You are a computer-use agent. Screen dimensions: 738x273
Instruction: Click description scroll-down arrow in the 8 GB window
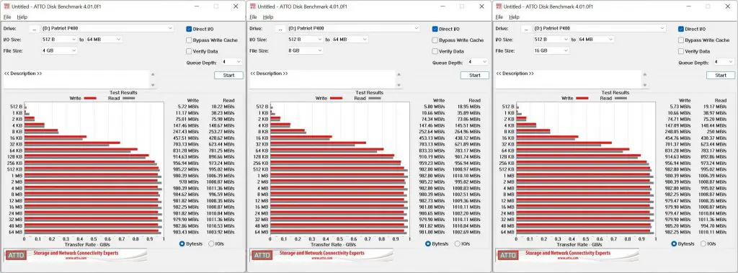pyautogui.click(x=399, y=85)
